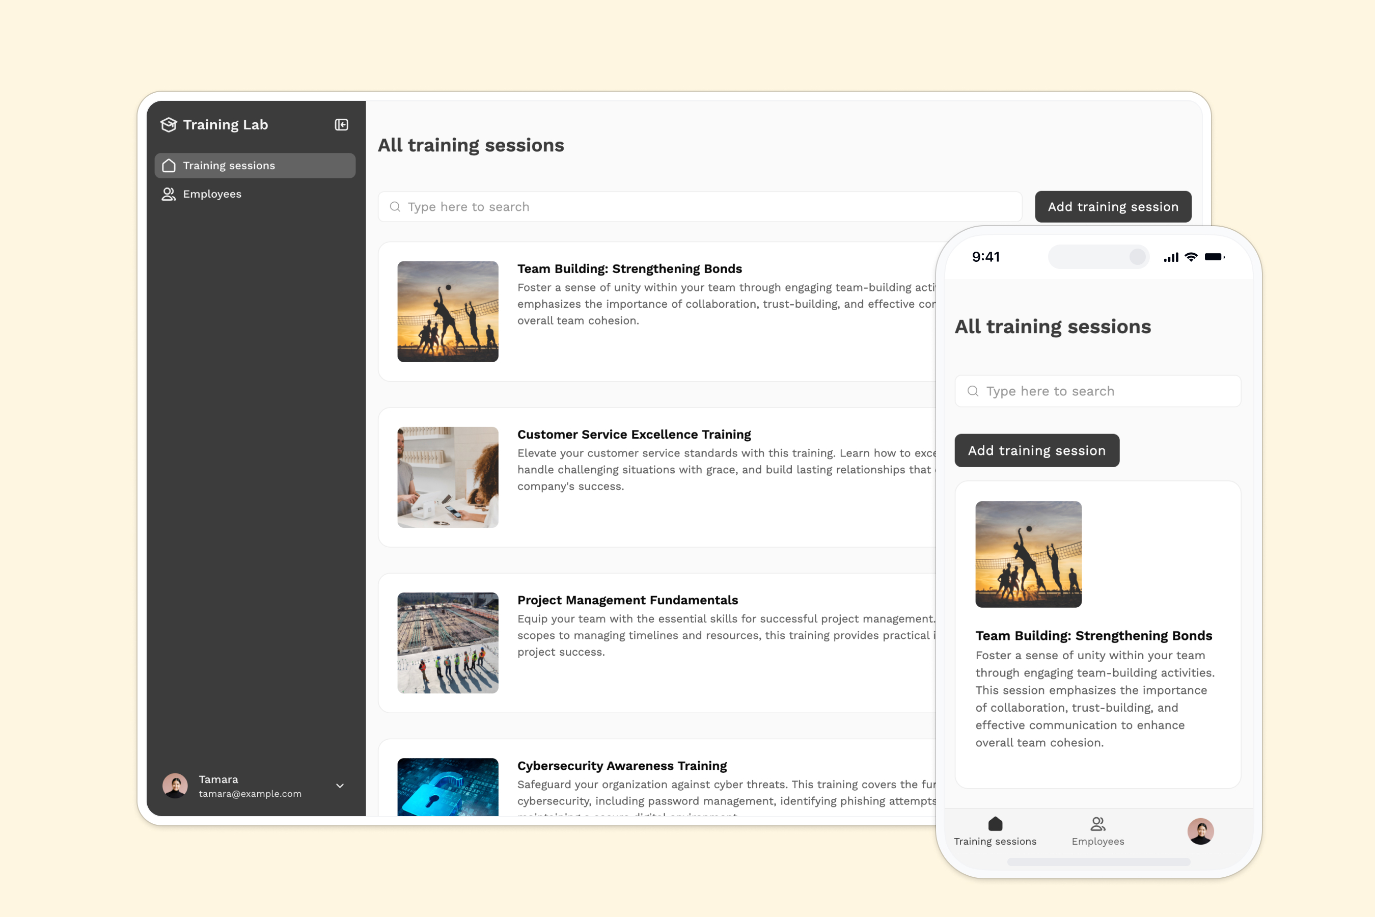
Task: Open the Project Management Fundamentals thumbnail
Action: click(448, 643)
